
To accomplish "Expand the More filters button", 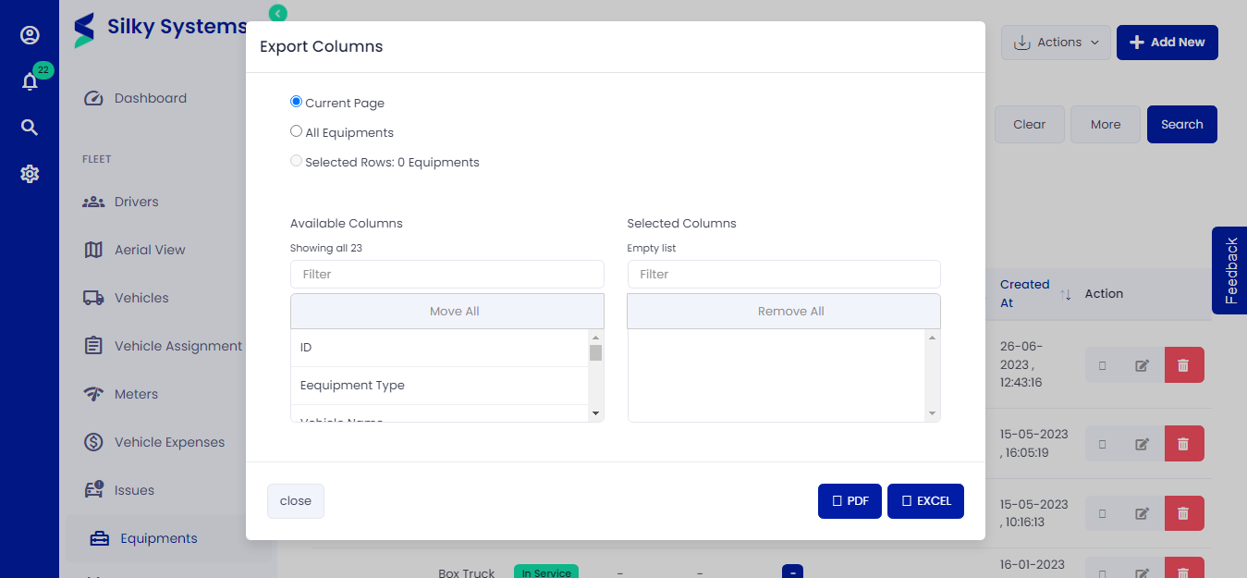I will click(1105, 125).
